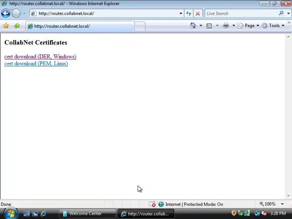Click inside the Live Search box
Viewport: 292px width, 219px height.
241,14
